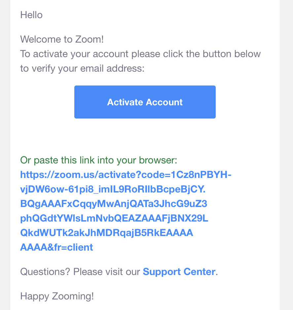This screenshot has width=293, height=310.
Task: Click the word Account on the blue button
Action: tap(164, 102)
